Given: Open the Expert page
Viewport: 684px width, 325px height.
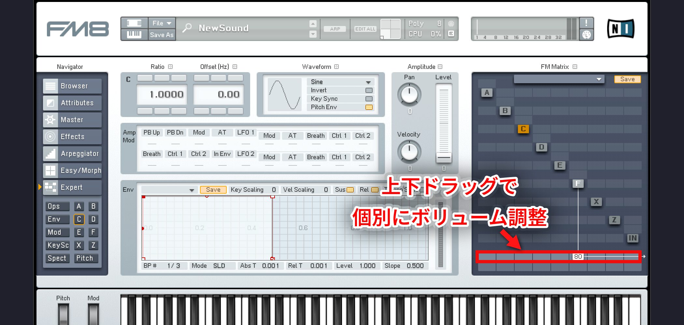Looking at the screenshot, I should 72,188.
